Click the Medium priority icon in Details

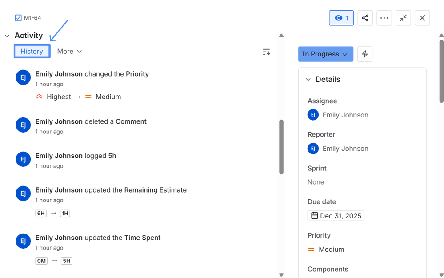click(x=311, y=250)
